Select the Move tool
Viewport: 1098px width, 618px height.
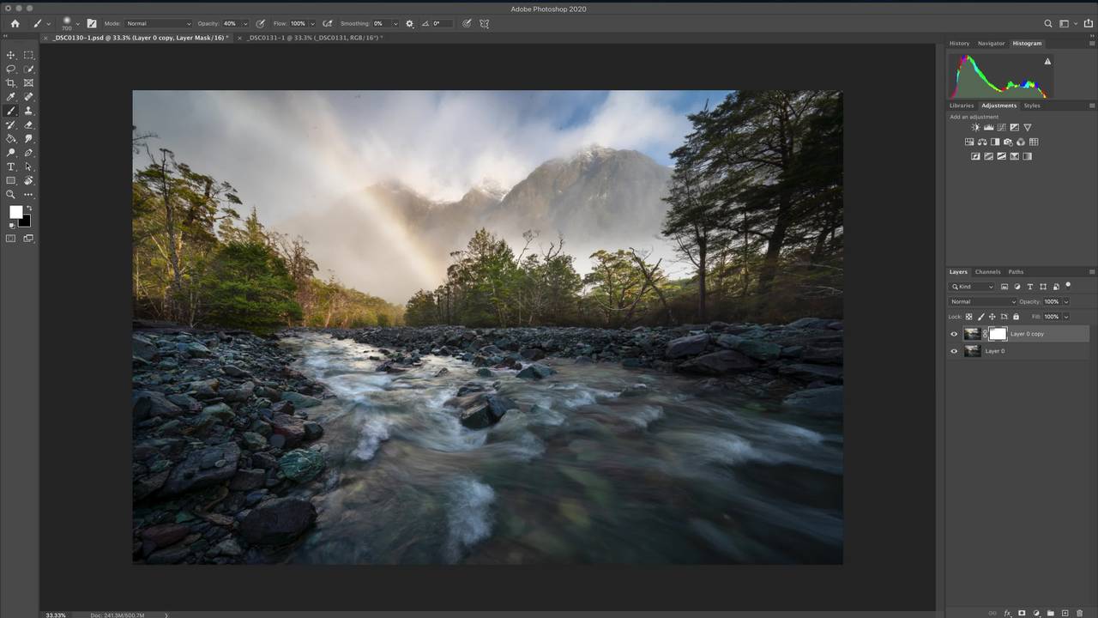[x=11, y=55]
